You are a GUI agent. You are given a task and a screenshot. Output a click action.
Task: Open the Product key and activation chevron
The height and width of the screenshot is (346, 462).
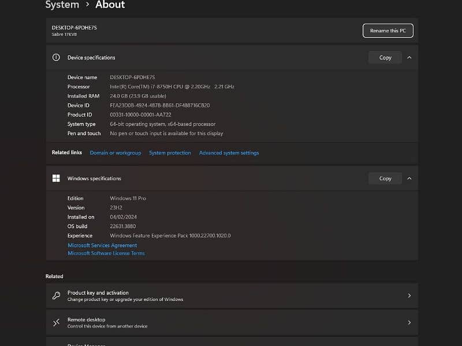(x=409, y=296)
